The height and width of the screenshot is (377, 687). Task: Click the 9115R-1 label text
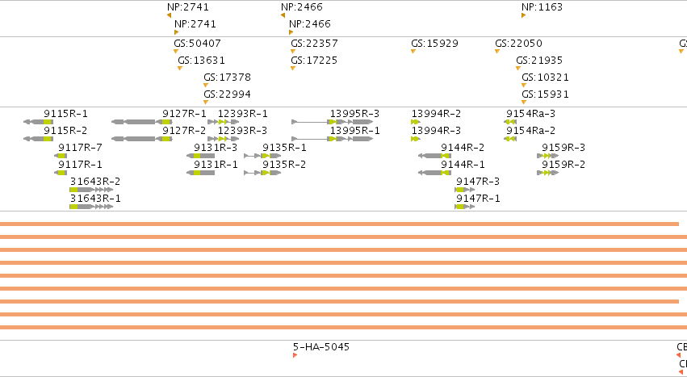coord(65,114)
